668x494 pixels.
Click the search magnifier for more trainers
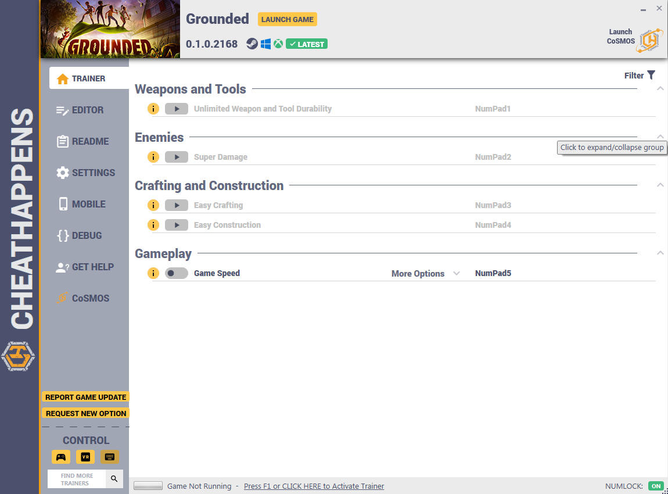[x=114, y=479]
